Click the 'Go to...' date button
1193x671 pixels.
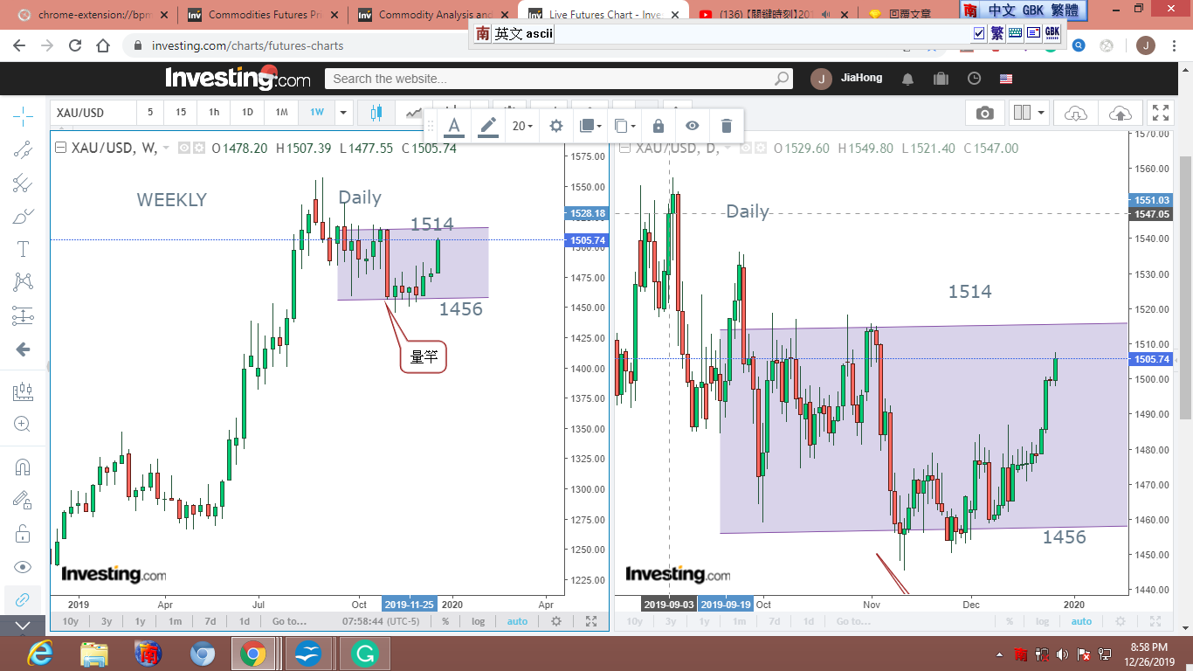point(288,621)
